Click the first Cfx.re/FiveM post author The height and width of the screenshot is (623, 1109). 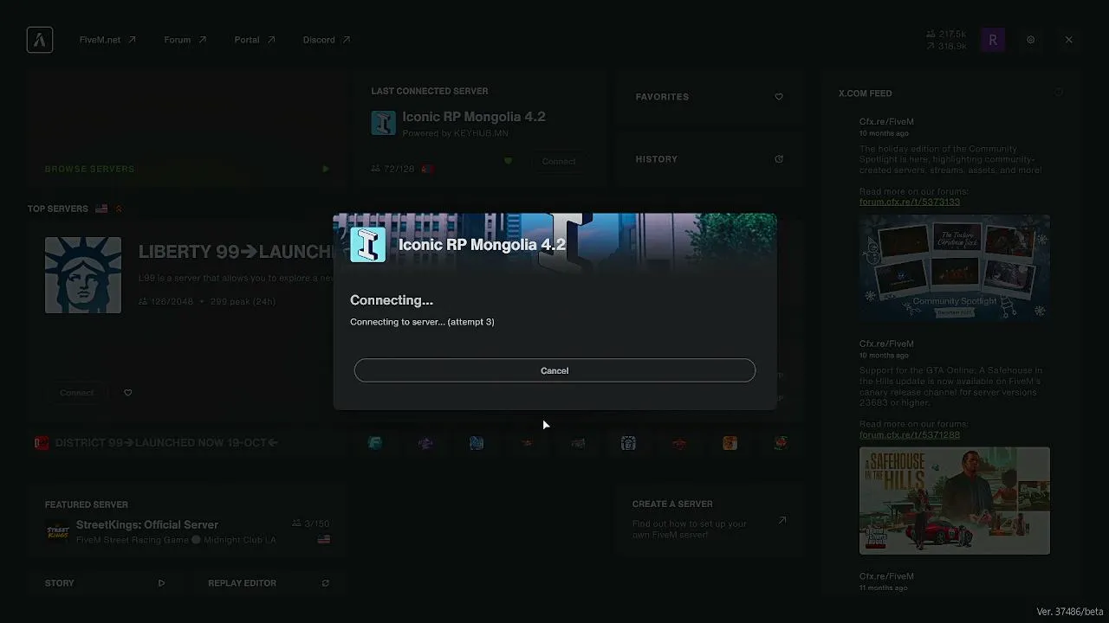pos(886,122)
